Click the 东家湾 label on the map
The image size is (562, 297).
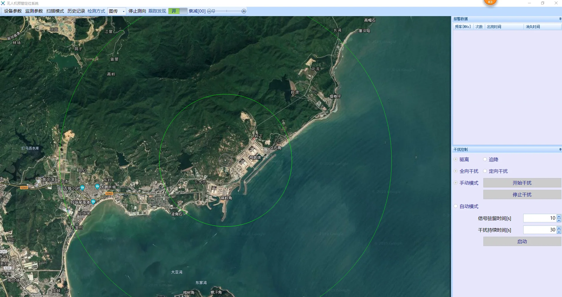pyautogui.click(x=201, y=283)
